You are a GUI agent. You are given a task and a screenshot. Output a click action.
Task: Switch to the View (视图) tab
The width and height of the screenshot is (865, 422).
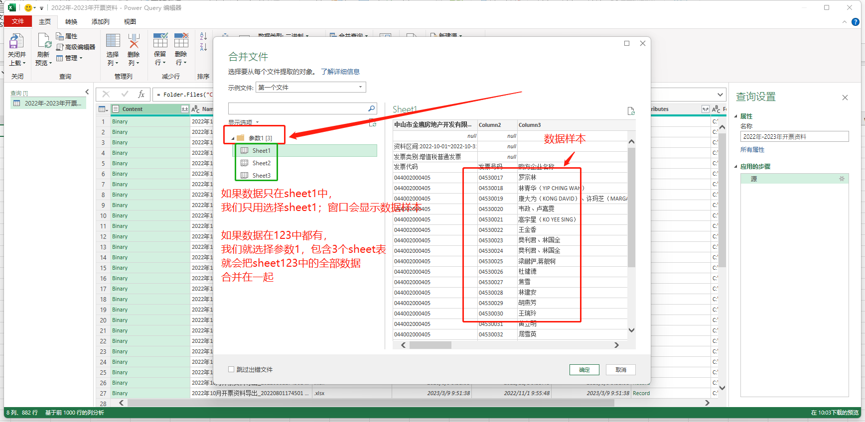[x=130, y=22]
